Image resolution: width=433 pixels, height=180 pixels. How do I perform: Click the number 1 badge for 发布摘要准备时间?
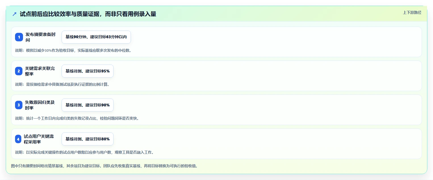pos(19,37)
